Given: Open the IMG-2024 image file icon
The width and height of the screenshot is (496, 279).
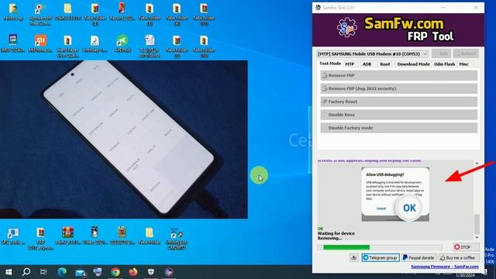Looking at the screenshot, I should [13, 43].
